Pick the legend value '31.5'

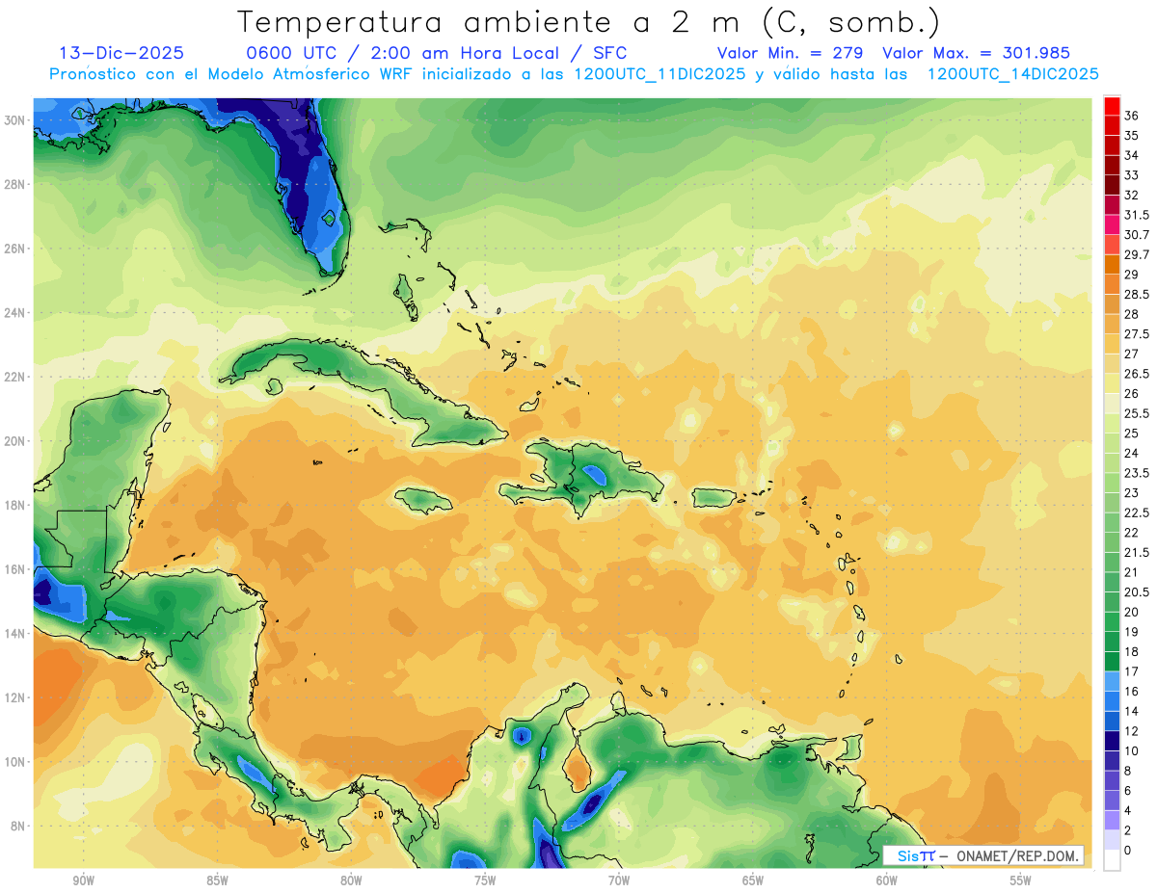1137,215
